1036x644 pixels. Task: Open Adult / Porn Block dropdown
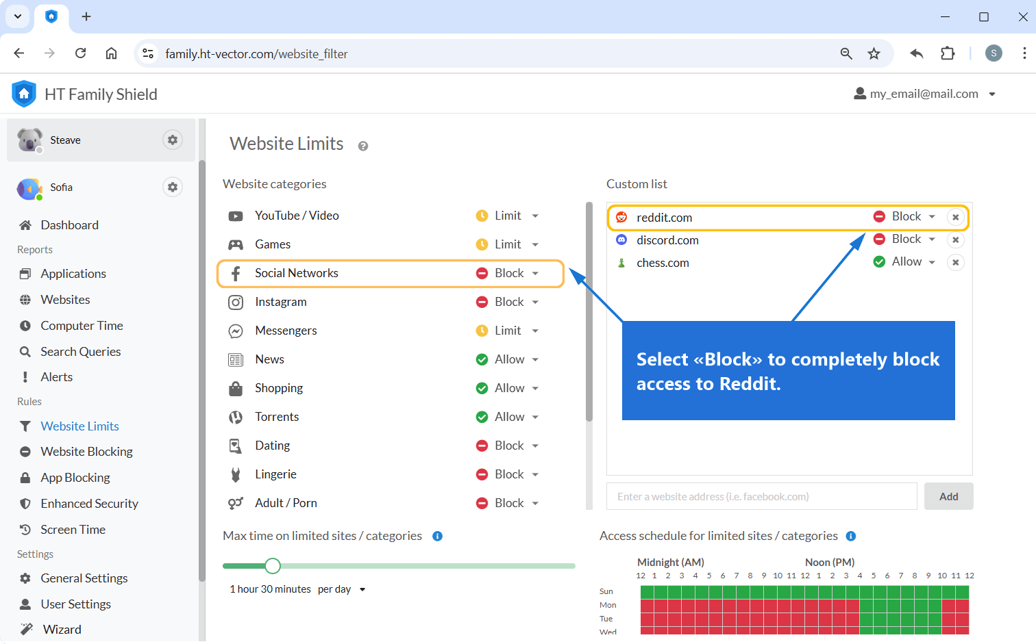coord(508,503)
